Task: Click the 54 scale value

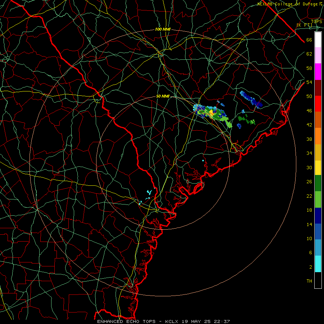Action: (309, 82)
